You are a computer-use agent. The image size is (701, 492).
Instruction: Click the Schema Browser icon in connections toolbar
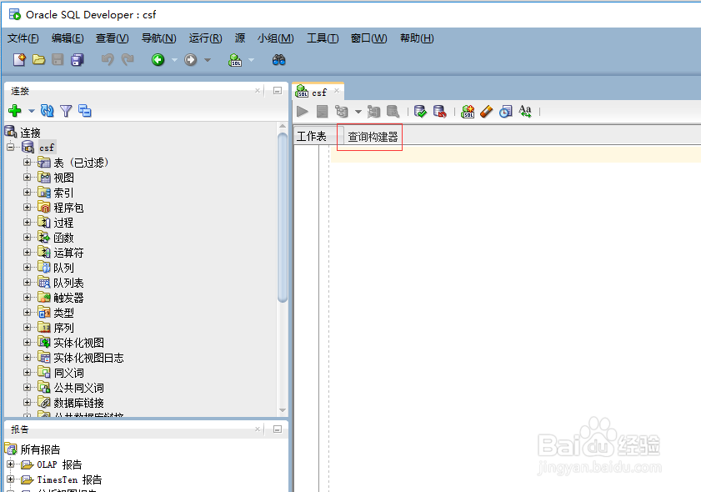84,110
